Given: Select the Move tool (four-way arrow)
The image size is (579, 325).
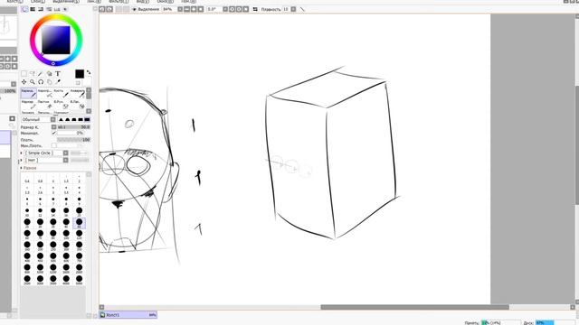Looking at the screenshot, I should (24, 82).
